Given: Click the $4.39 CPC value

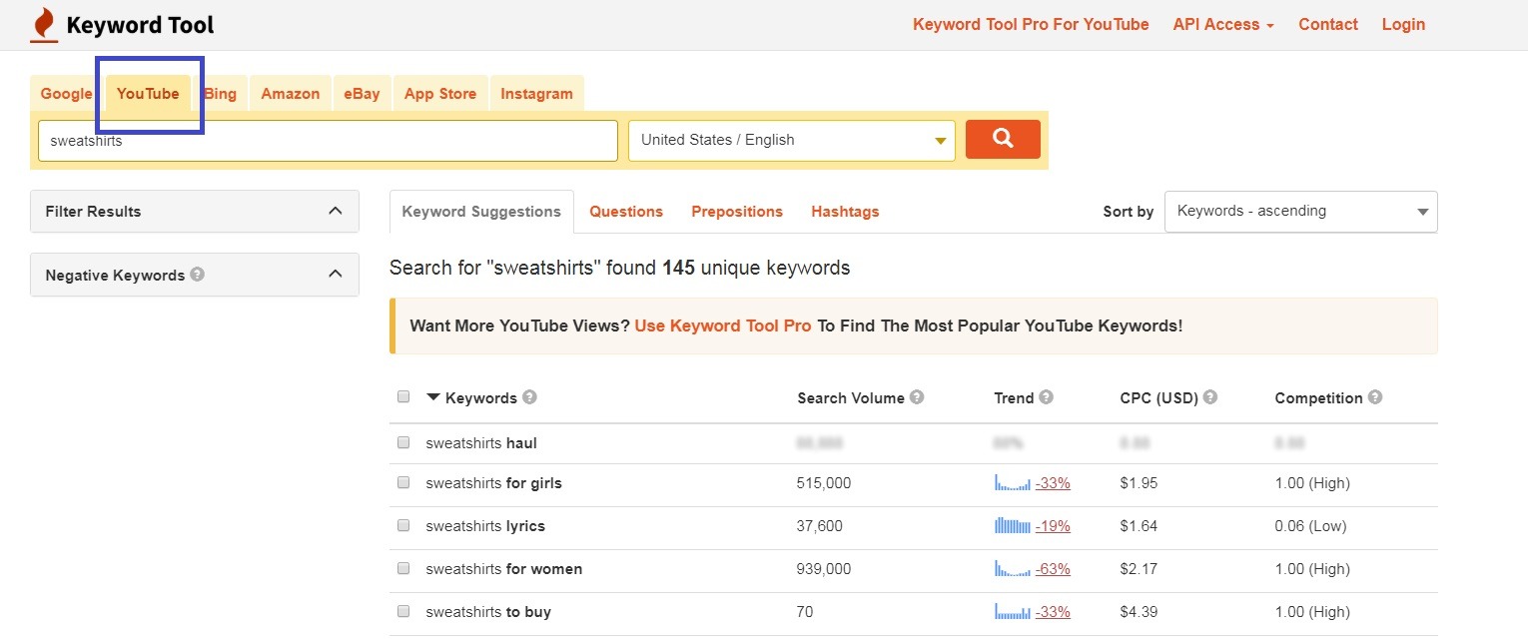Looking at the screenshot, I should pos(1140,611).
